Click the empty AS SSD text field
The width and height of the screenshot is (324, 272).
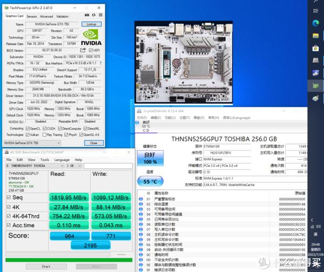click(x=108, y=166)
